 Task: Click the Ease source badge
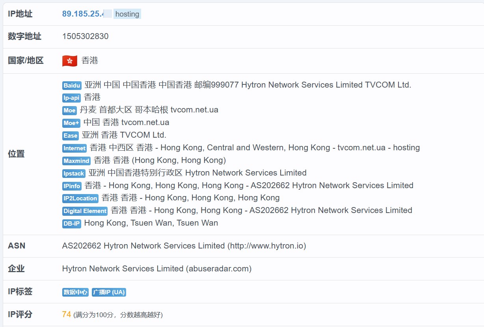(x=71, y=136)
